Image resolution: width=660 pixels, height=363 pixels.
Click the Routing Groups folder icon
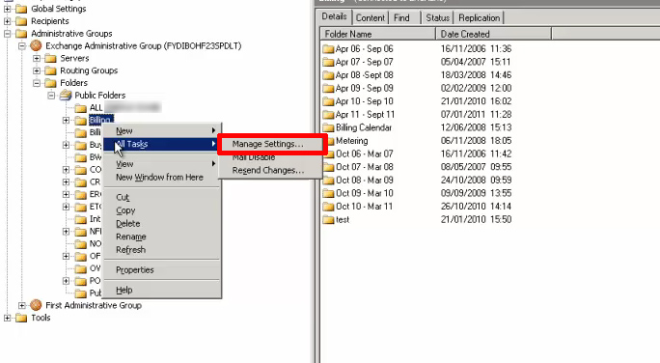pos(50,70)
